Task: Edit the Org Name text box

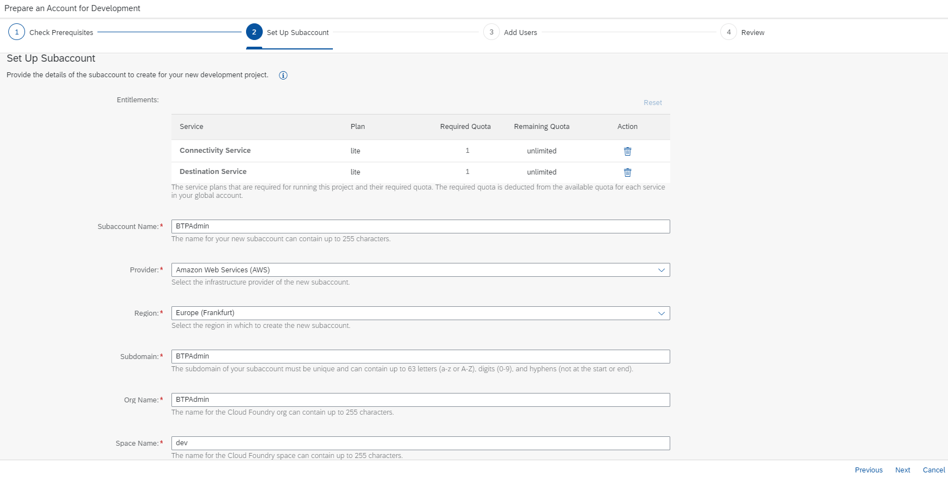Action: (420, 400)
